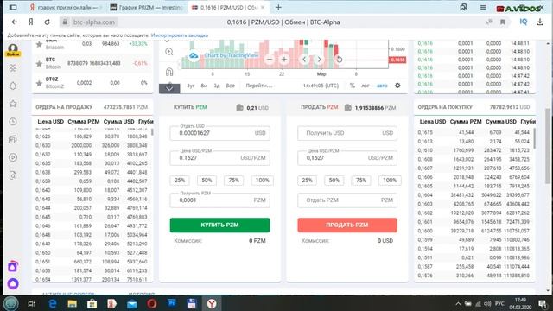The height and width of the screenshot is (311, 553).
Task: Open the Alice assistant purple circle icon
Action: click(13, 284)
